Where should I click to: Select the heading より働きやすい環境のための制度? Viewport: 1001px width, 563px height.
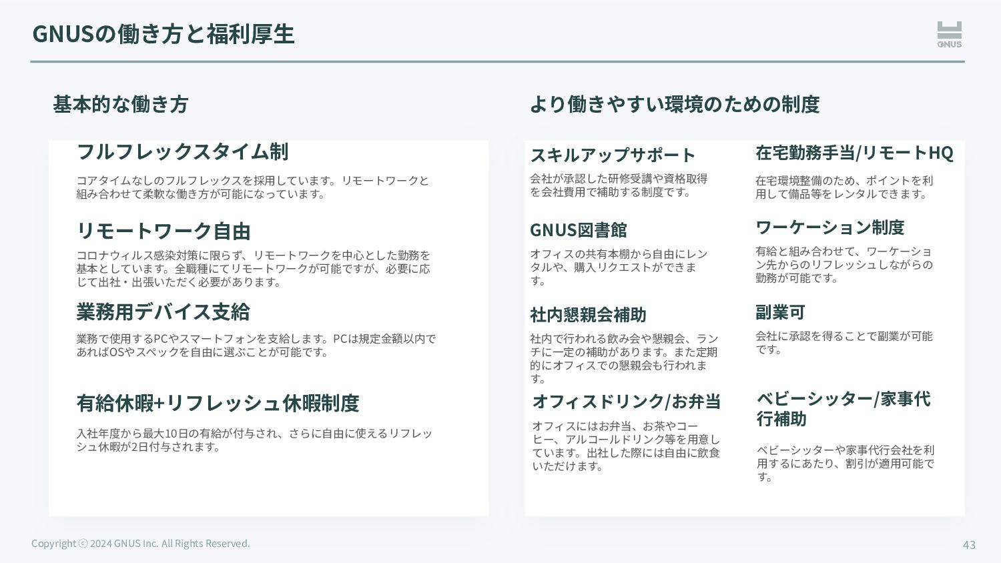pos(674,104)
